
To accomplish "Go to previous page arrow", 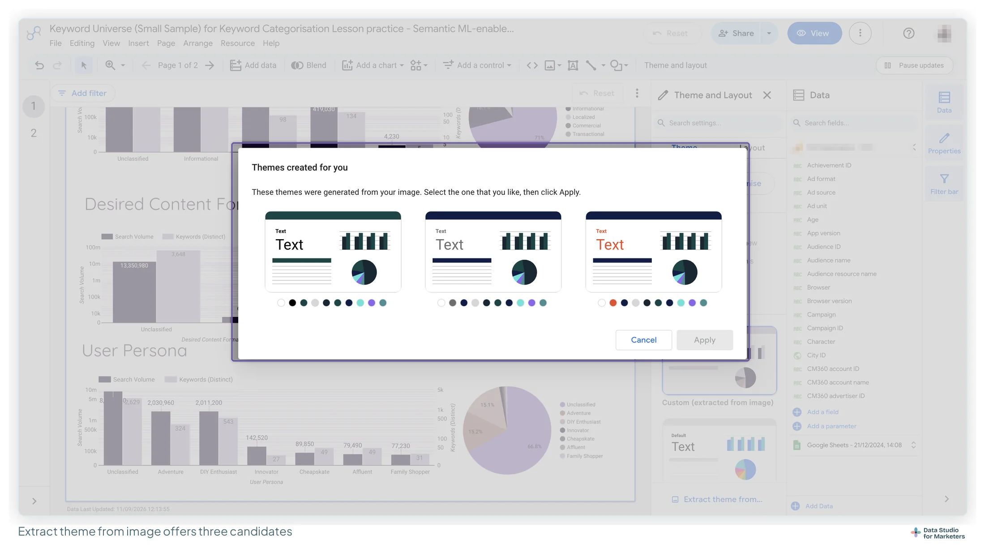I will point(146,65).
